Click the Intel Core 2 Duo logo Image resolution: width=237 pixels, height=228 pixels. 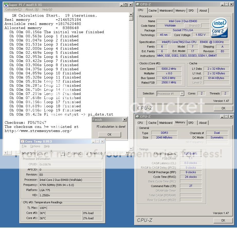tap(220, 28)
